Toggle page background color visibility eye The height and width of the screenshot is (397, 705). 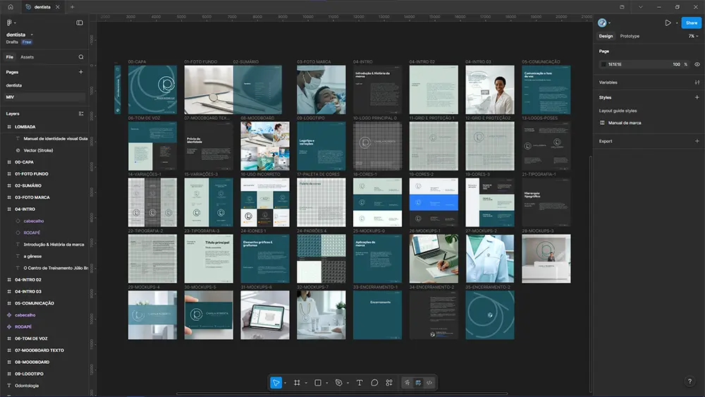pos(697,64)
